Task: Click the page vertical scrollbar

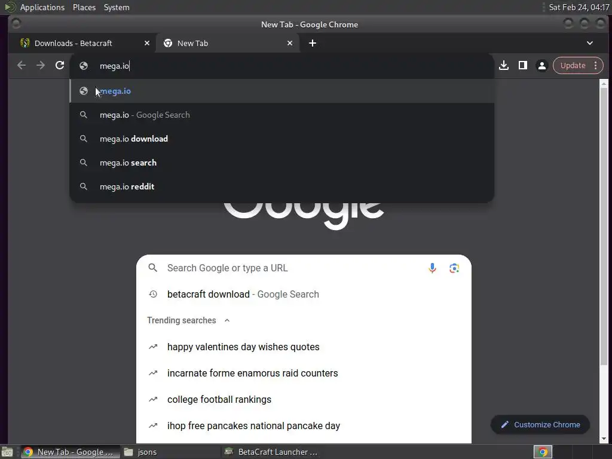Action: (x=604, y=227)
